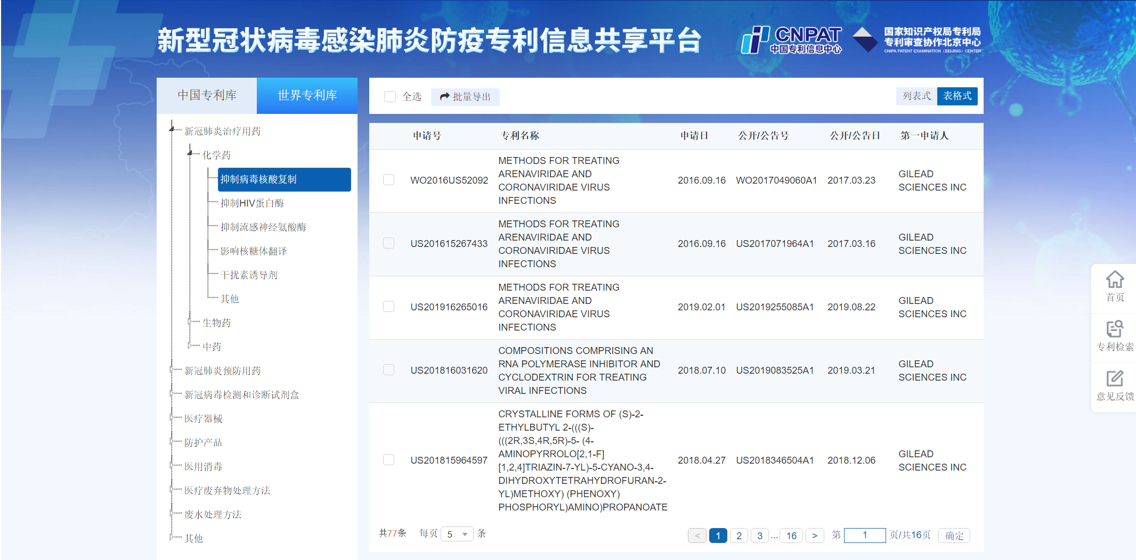
Task: Select current results page 1
Action: click(718, 536)
